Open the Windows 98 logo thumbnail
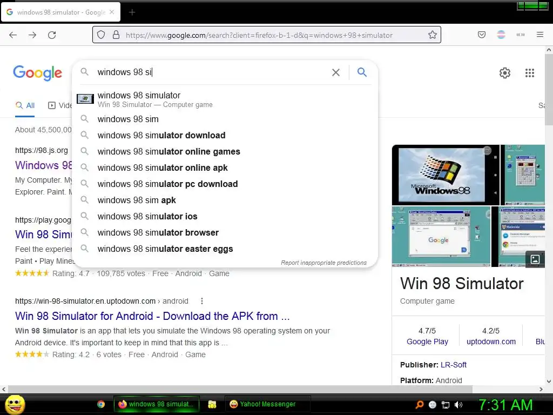This screenshot has width=553, height=415. (x=446, y=175)
